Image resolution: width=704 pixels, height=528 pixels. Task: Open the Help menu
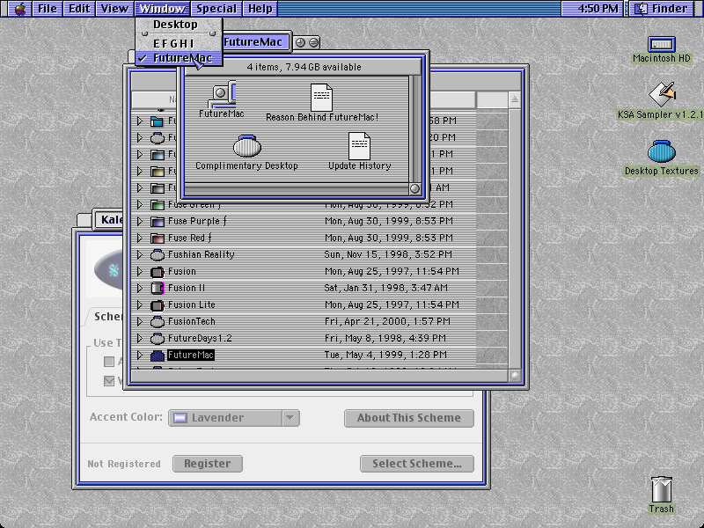260,9
